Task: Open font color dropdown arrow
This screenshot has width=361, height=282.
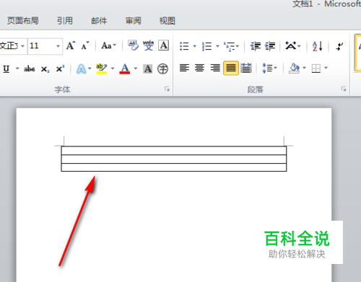Action: [x=136, y=69]
